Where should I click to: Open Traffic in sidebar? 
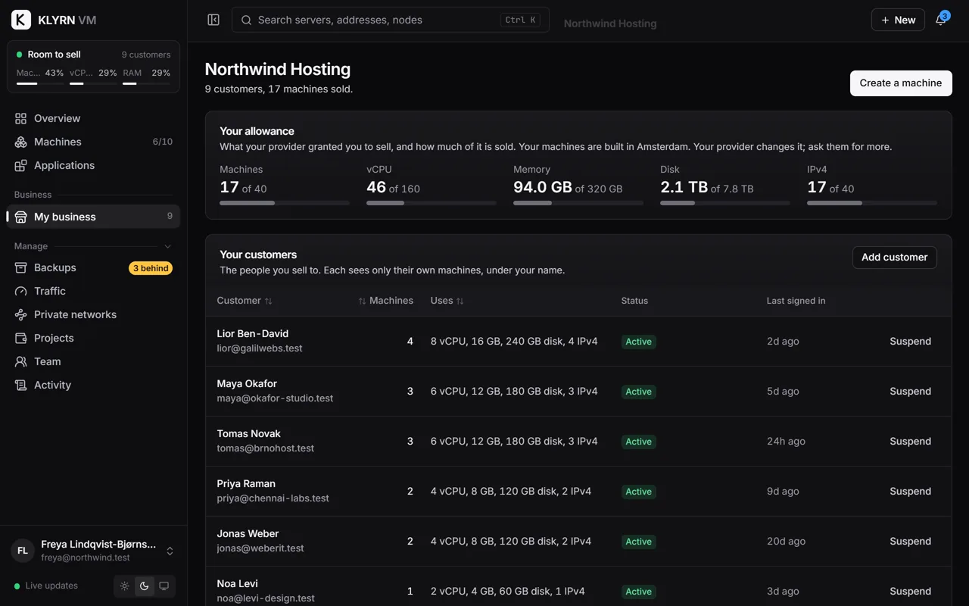[x=93, y=291]
